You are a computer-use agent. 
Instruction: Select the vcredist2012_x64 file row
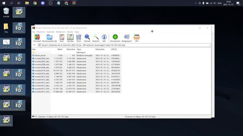pos(77,76)
